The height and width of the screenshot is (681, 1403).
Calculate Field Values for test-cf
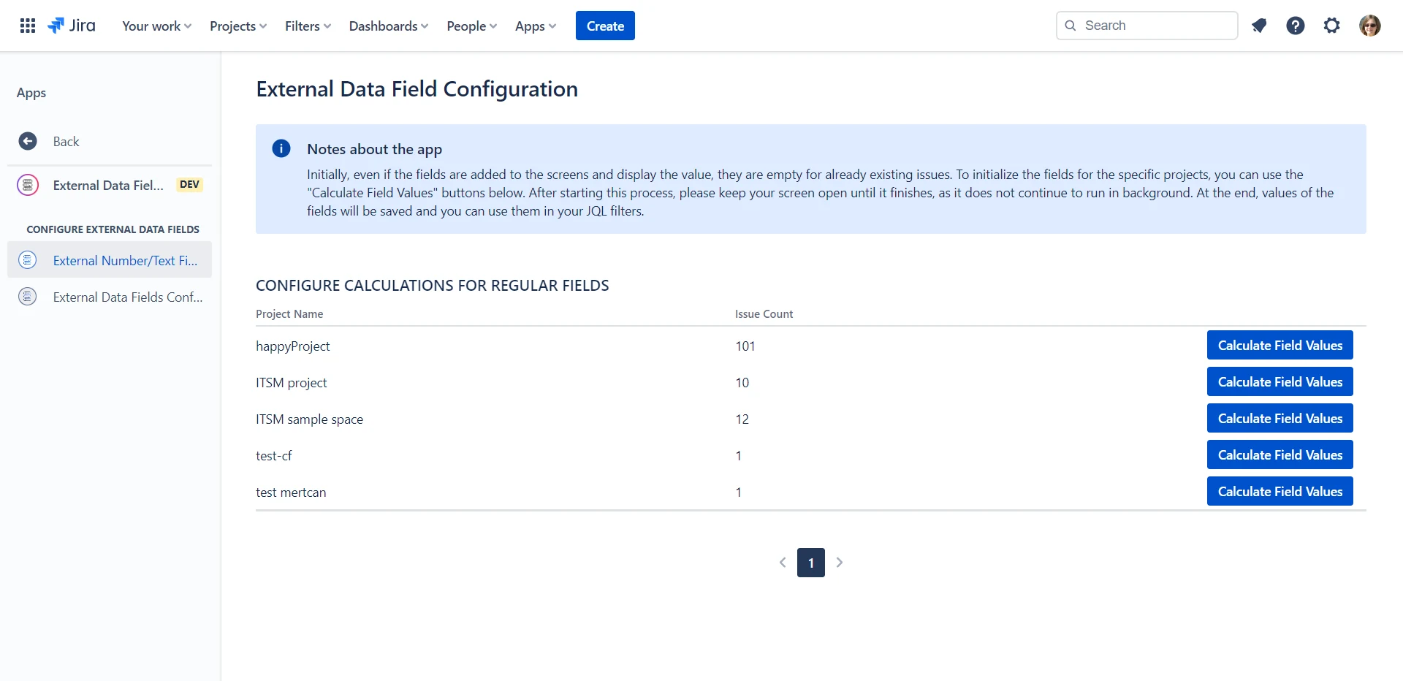[1280, 454]
